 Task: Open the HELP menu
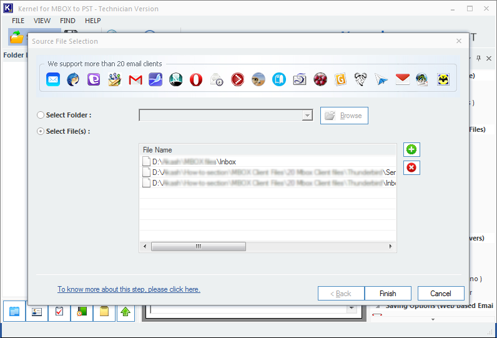(x=92, y=21)
